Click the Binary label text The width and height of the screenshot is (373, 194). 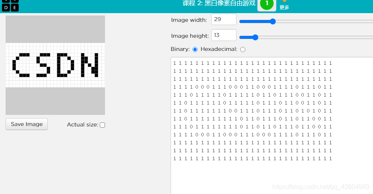[x=180, y=49]
